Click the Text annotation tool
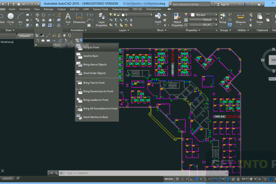 [68, 18]
